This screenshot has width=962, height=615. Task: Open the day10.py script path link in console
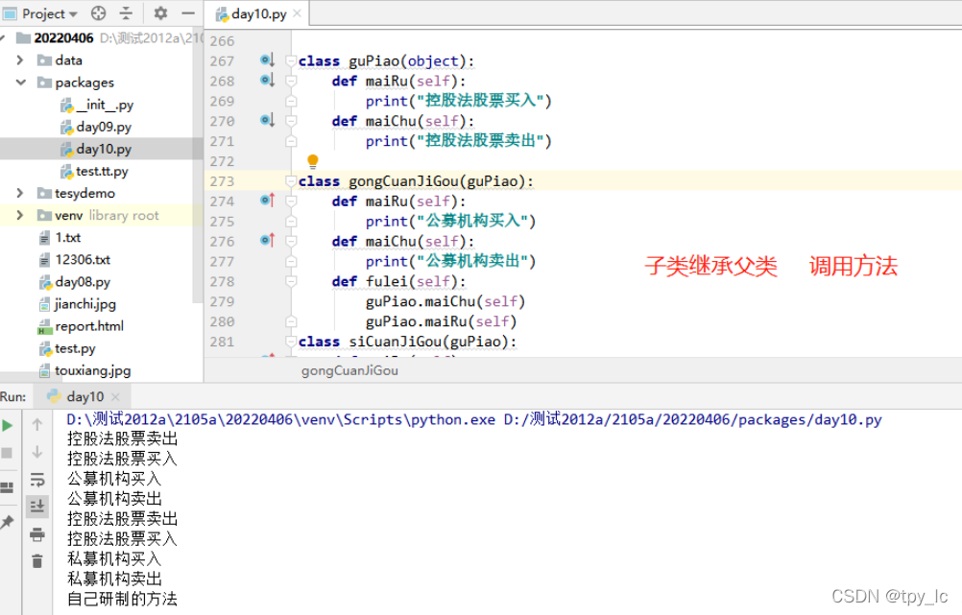click(692, 419)
